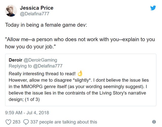Like the tweet with heart icon
Image resolution: width=162 pixels, height=127 pixels.
point(8,122)
